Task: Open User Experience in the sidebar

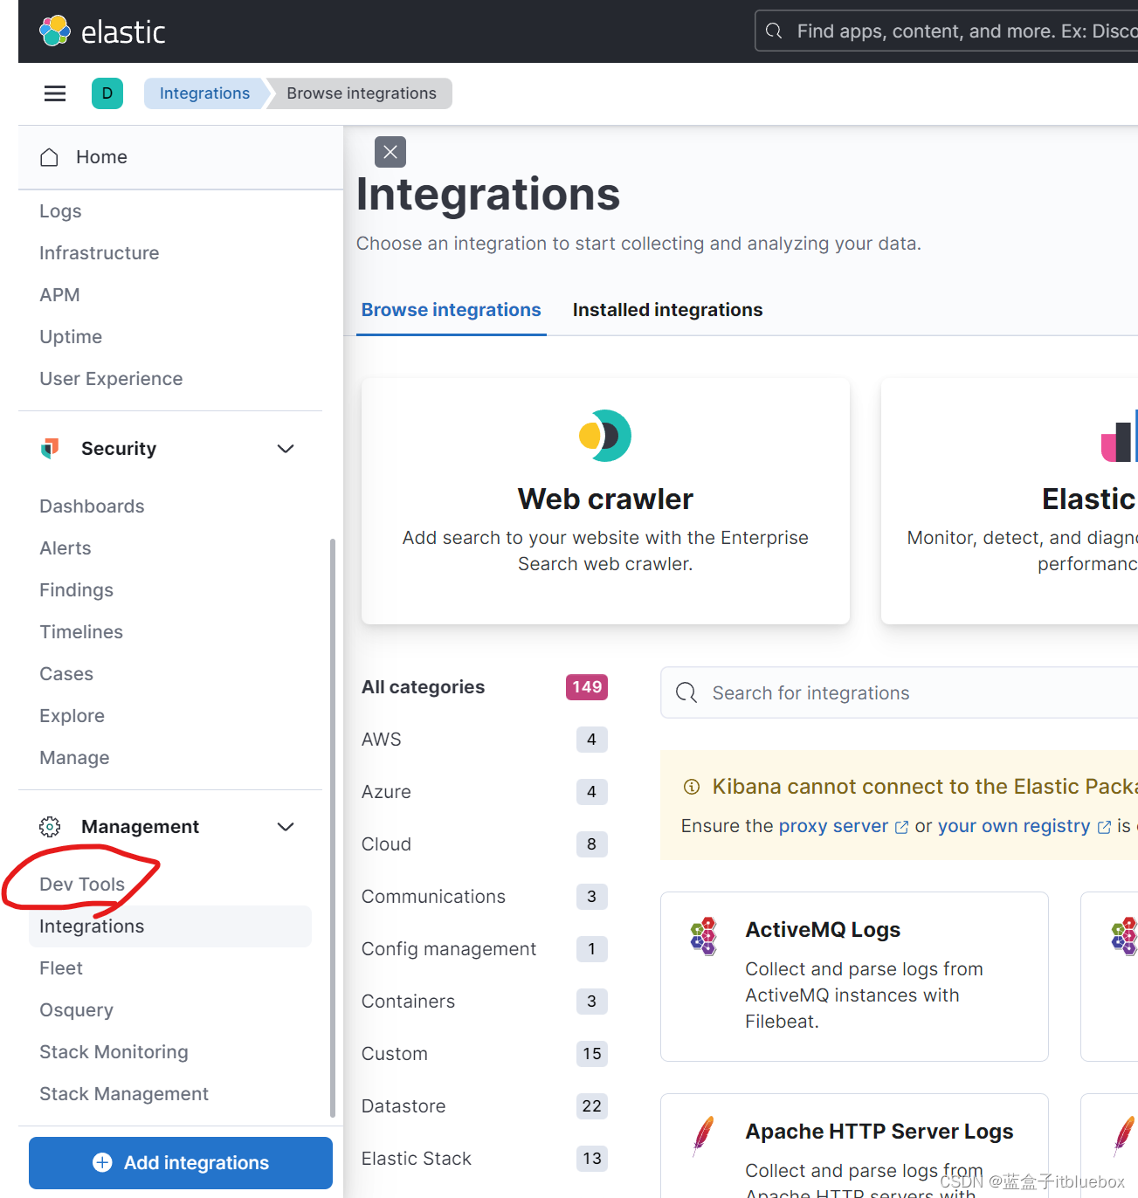Action: pyautogui.click(x=111, y=379)
